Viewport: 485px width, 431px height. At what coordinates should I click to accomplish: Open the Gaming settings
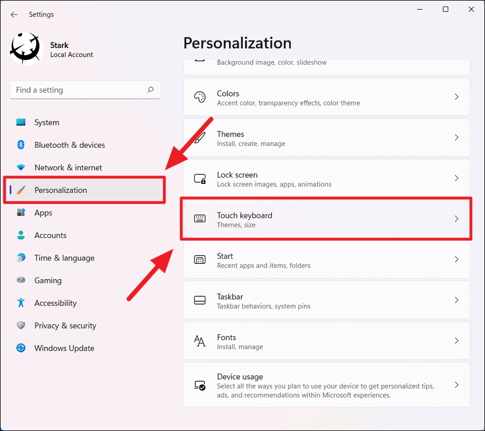click(x=85, y=280)
